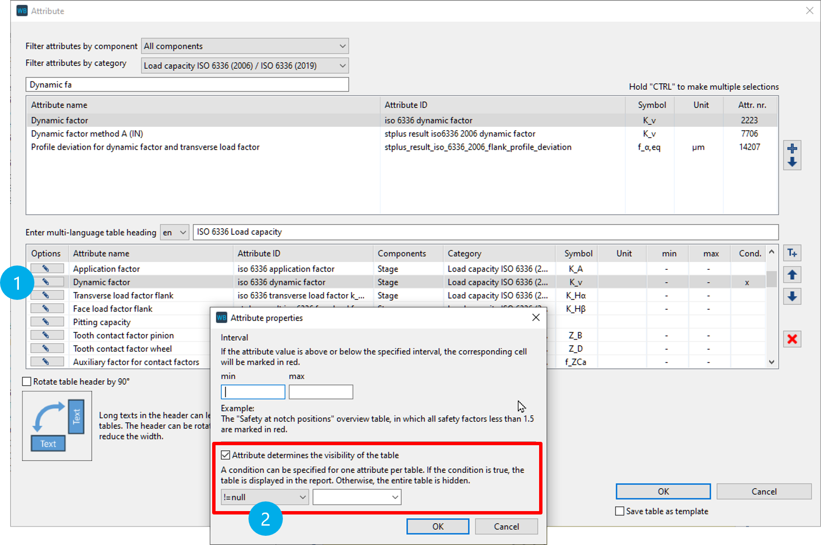Cancel the Attribute properties dialog
Screen dimensions: 821x545
[506, 527]
